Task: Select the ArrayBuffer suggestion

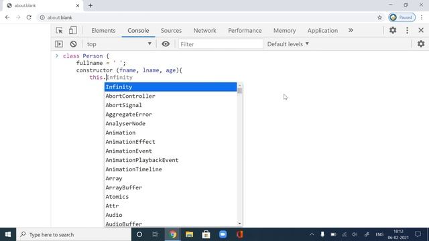Action: pyautogui.click(x=170, y=187)
